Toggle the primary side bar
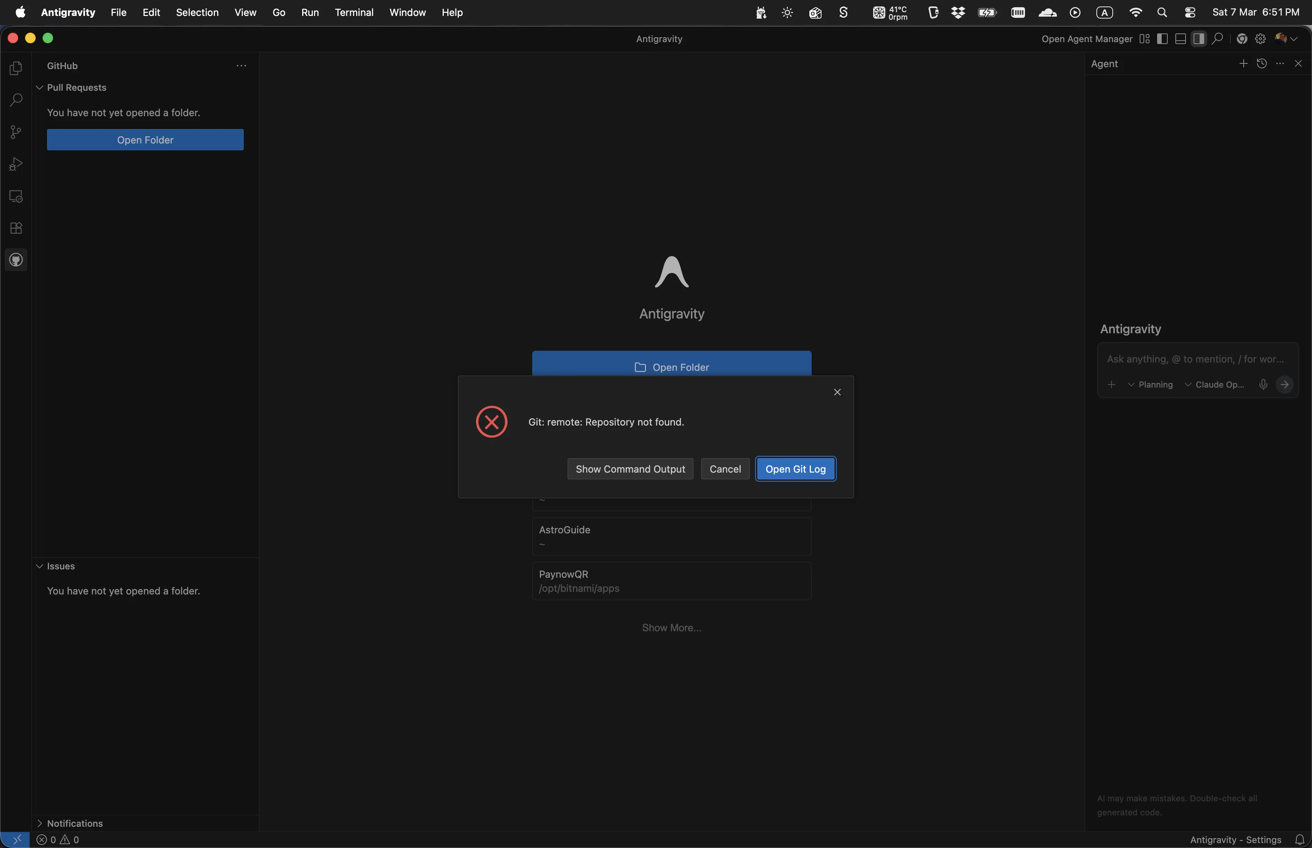The height and width of the screenshot is (848, 1312). click(x=1162, y=39)
